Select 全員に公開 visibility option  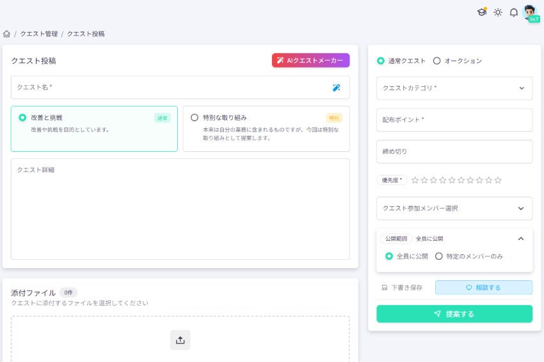point(389,256)
